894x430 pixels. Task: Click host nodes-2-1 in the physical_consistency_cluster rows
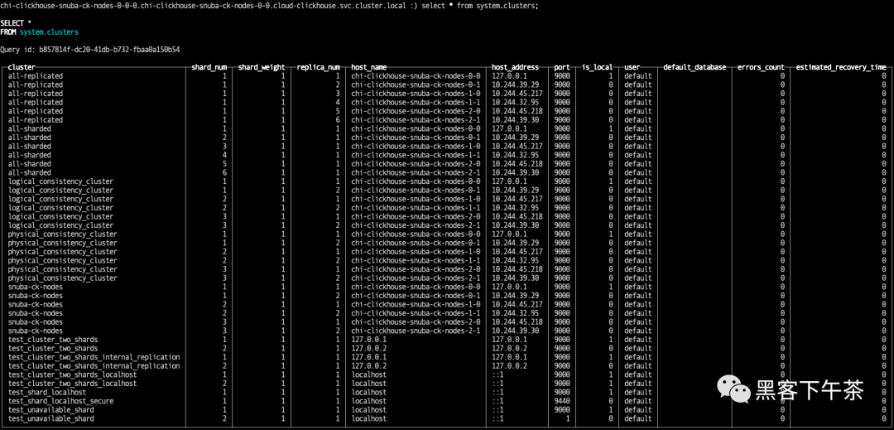pos(416,278)
